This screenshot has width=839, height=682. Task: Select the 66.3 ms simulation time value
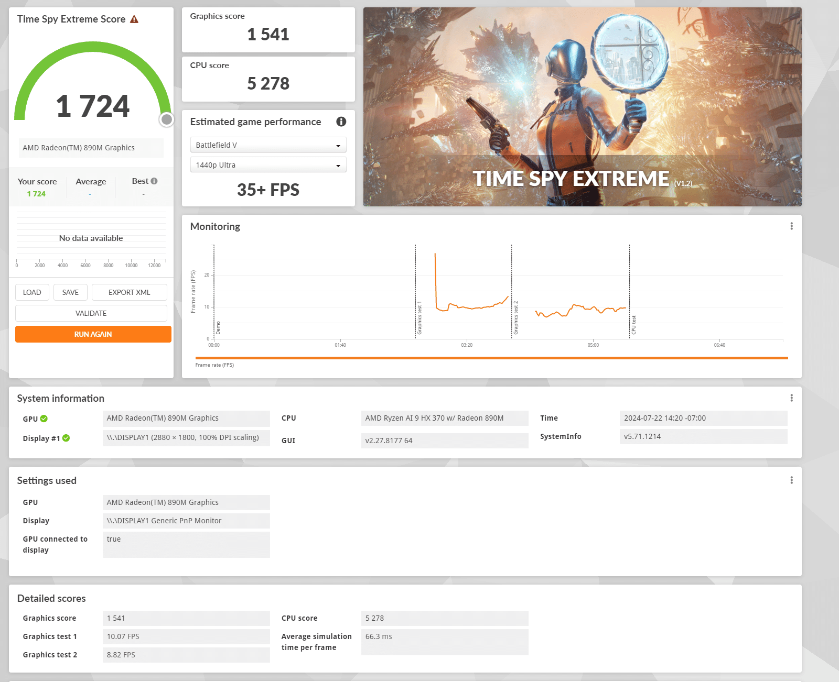coord(445,642)
